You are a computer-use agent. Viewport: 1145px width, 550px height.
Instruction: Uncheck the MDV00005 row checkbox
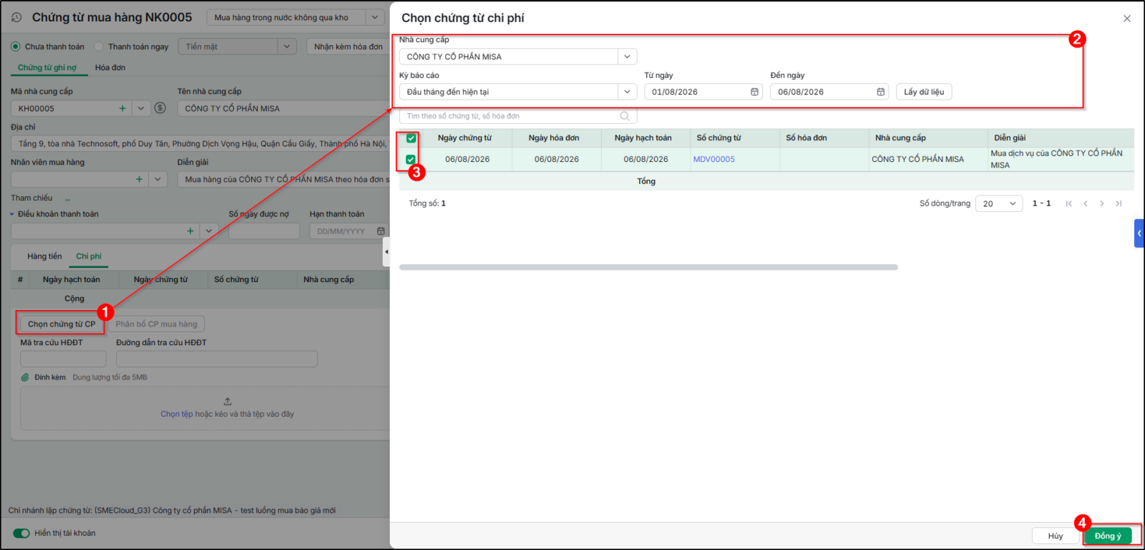pyautogui.click(x=411, y=159)
